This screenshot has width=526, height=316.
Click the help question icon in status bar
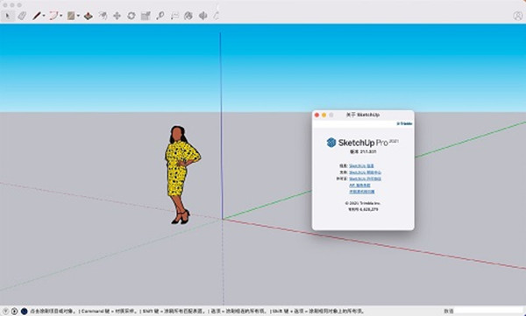(5, 312)
